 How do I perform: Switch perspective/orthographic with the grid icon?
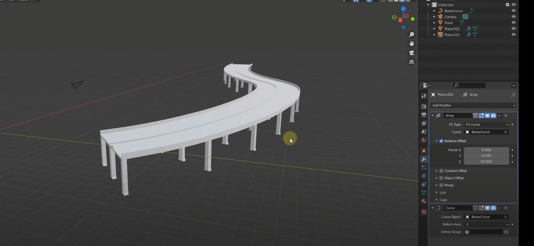[411, 62]
